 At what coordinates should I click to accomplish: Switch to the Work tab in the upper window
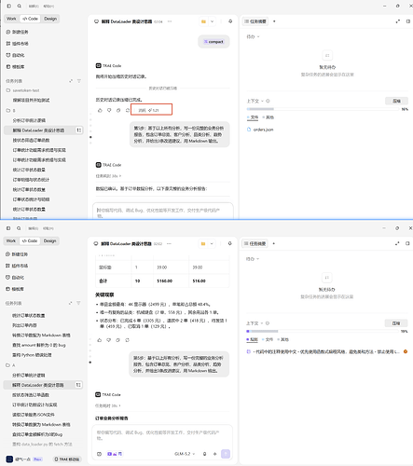pos(11,19)
